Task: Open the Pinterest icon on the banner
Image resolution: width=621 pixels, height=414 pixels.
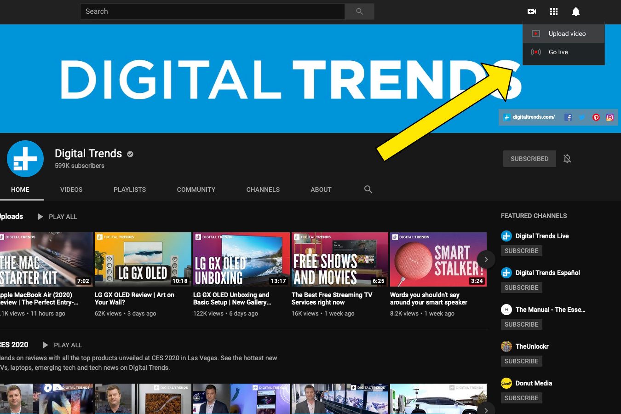Action: (596, 117)
